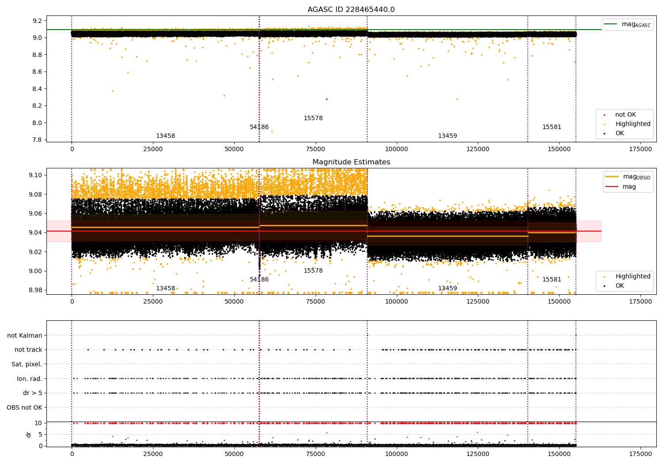Click OBSID label '15581' in the top plot

click(552, 127)
